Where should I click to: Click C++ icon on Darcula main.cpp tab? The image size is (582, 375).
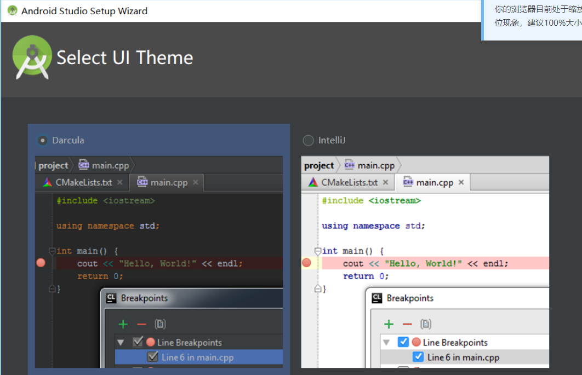pos(142,181)
